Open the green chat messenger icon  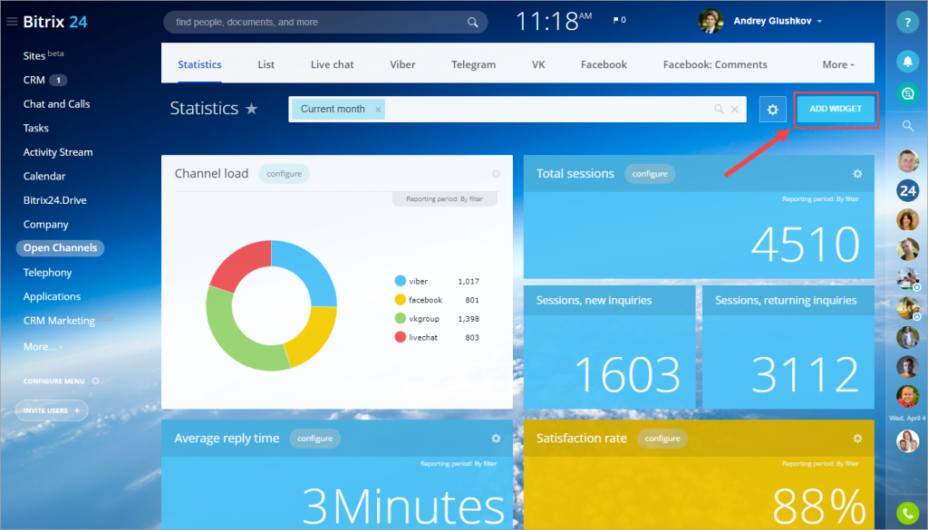906,93
